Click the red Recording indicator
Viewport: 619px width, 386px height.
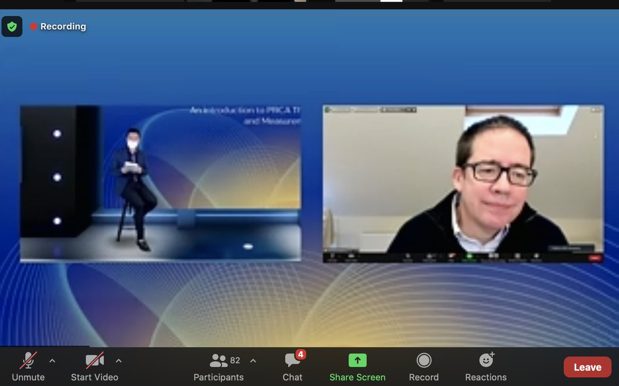pos(58,26)
